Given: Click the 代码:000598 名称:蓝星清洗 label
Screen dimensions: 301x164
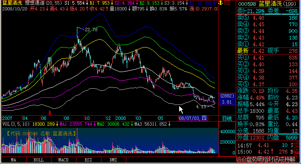Looking at the screenshot, I should click(42, 134).
